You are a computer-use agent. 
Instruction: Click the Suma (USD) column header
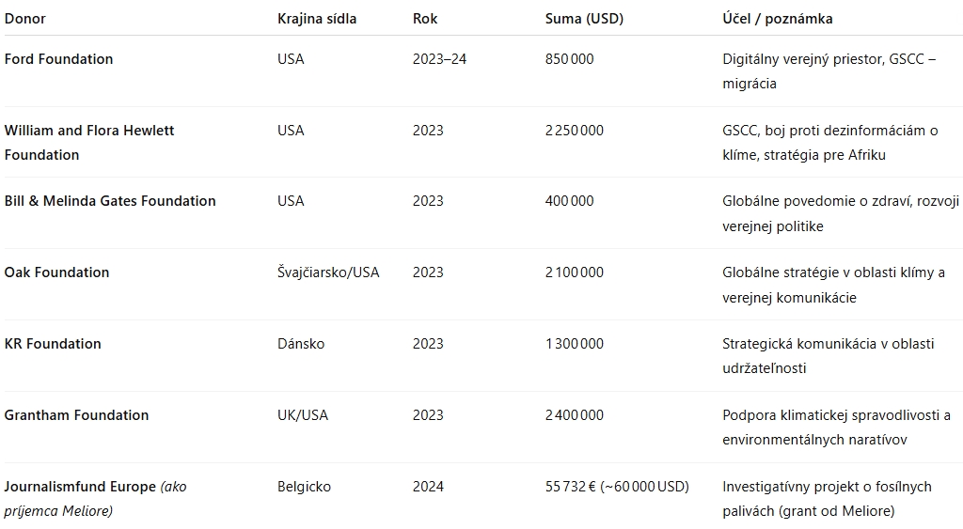click(x=584, y=19)
